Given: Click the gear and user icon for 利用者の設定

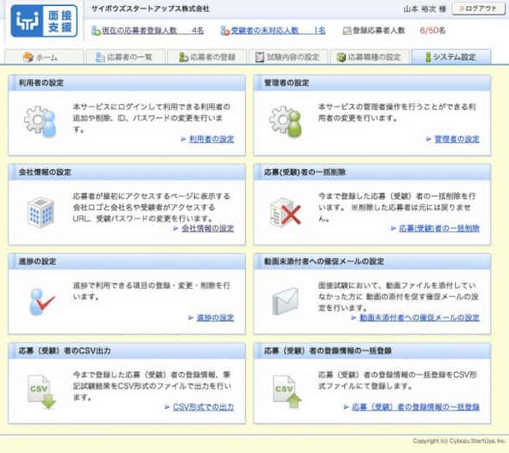Looking at the screenshot, I should [x=39, y=122].
